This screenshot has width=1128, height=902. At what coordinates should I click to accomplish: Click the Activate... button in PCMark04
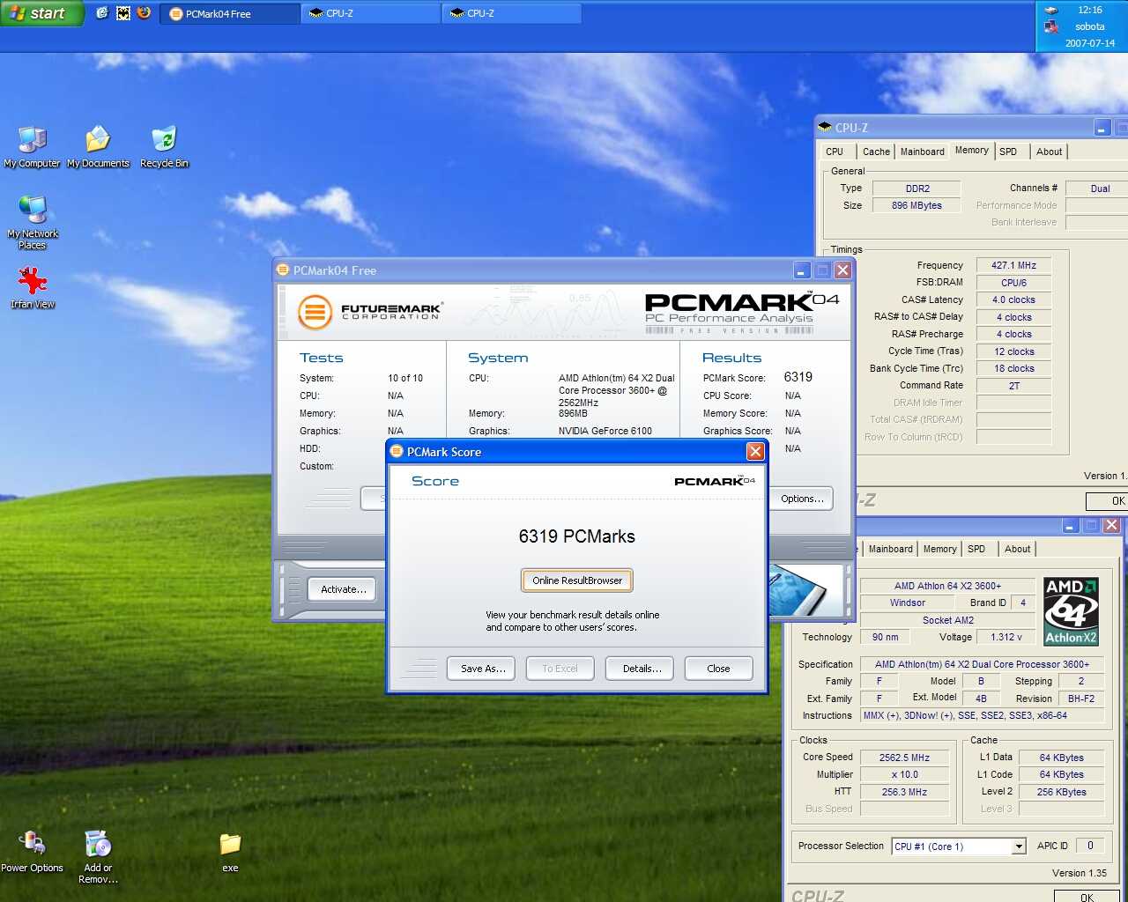pyautogui.click(x=344, y=589)
